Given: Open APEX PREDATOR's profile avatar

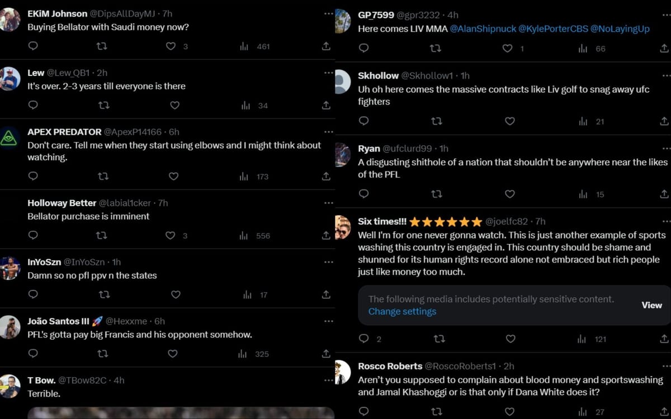Looking at the screenshot, I should [x=10, y=138].
